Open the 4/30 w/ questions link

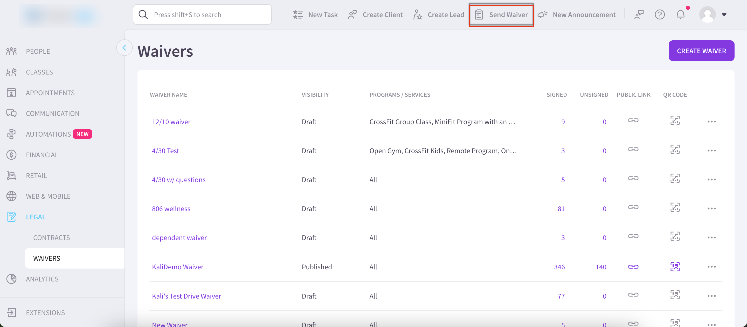179,180
